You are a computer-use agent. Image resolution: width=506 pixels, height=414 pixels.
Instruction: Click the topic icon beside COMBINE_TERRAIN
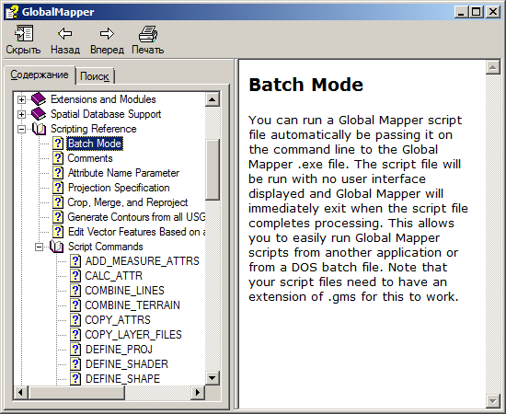point(75,305)
